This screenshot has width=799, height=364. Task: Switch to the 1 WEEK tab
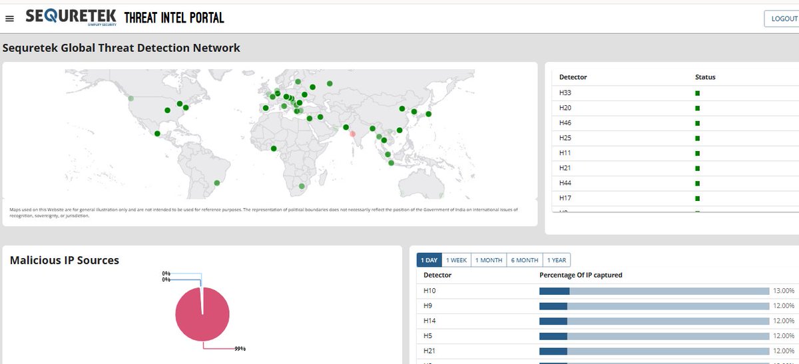[457, 260]
